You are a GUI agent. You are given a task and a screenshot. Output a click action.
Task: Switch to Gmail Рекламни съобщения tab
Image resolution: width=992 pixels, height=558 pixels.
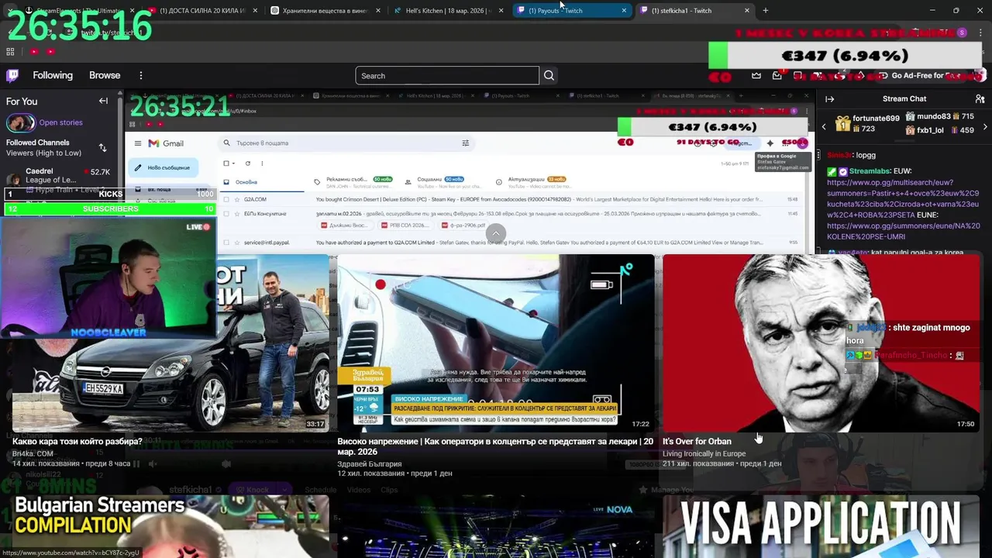coord(353,182)
